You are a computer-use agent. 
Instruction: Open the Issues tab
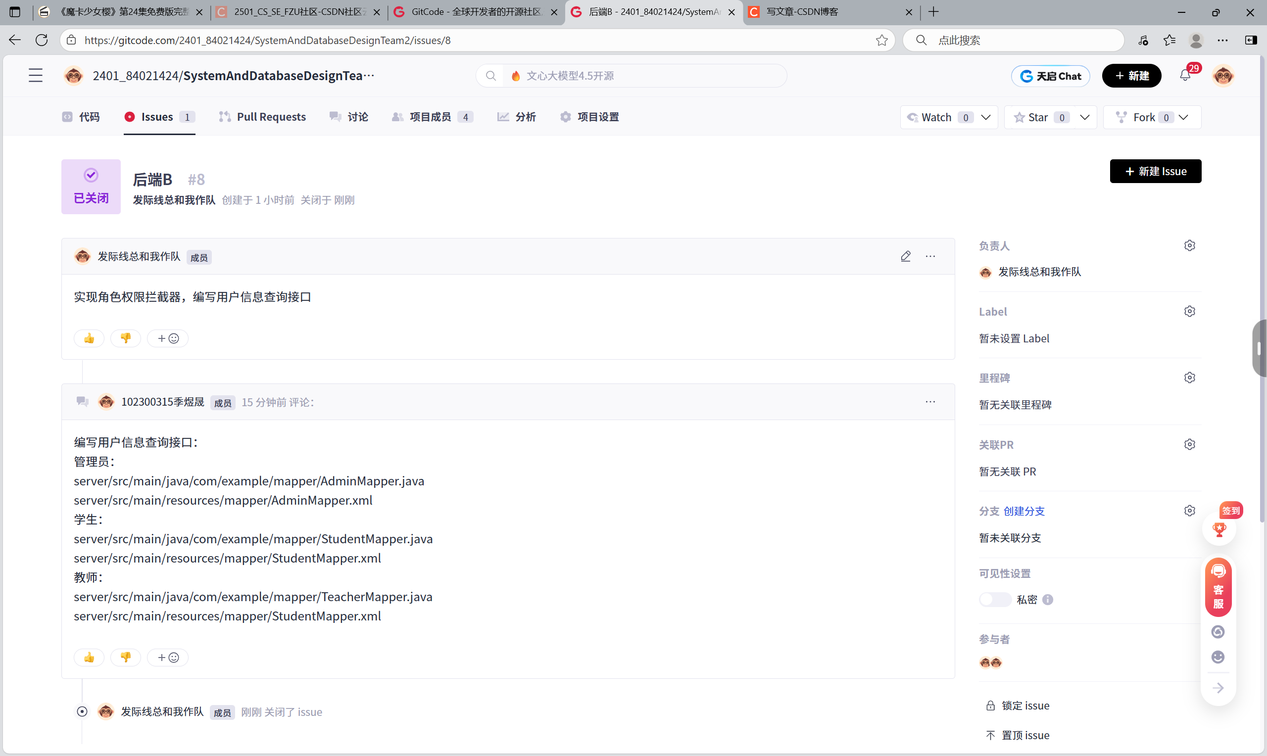click(159, 117)
